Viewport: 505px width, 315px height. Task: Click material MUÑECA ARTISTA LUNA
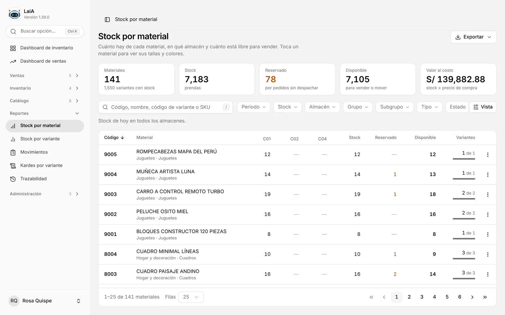pos(165,172)
